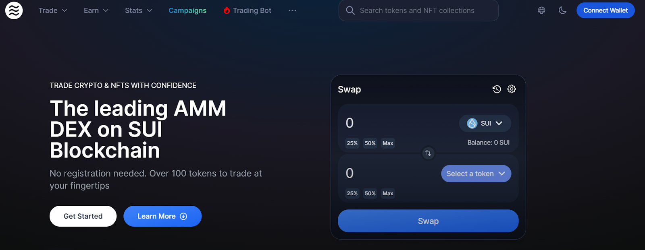The image size is (645, 250).
Task: Click the Get Started button
Action: click(83, 216)
